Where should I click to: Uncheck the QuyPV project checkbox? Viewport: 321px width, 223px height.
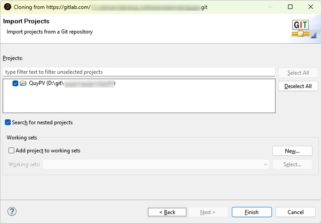click(x=15, y=83)
